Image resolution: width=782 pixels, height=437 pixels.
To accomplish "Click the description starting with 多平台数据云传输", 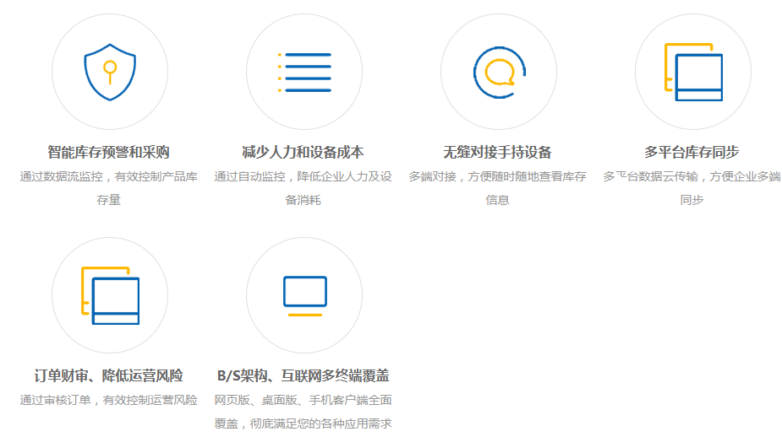I will pos(692,188).
